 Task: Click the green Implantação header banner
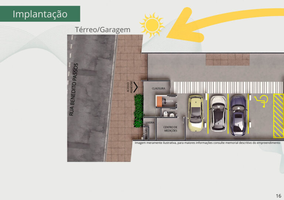(40, 14)
